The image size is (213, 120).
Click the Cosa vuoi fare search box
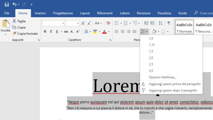[203, 13]
